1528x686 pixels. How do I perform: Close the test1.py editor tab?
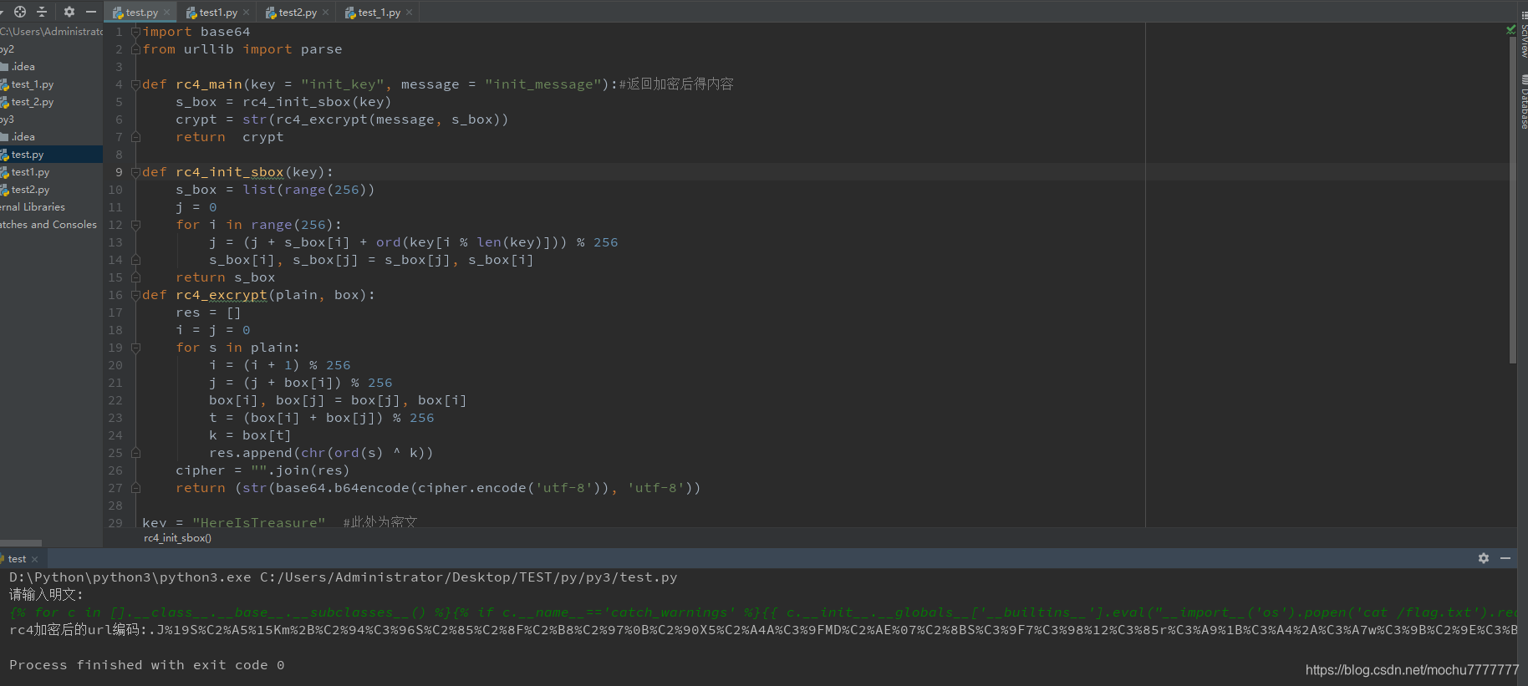click(x=247, y=13)
